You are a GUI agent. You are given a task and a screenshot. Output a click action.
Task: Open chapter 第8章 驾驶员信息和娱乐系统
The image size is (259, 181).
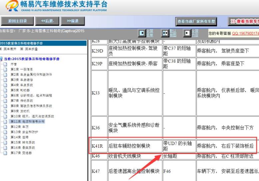point(31,106)
